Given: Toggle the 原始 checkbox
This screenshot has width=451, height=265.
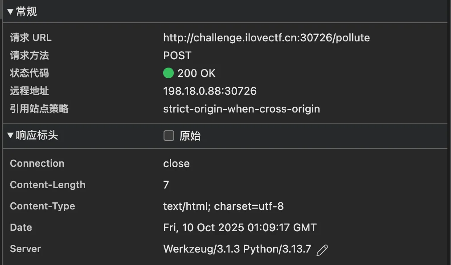Looking at the screenshot, I should point(169,136).
